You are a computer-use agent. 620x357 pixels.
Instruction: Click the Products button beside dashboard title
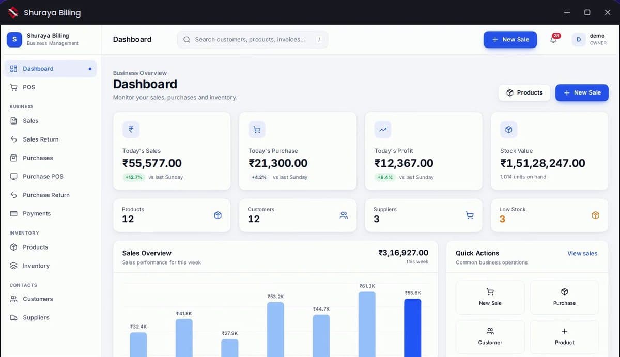pyautogui.click(x=524, y=93)
